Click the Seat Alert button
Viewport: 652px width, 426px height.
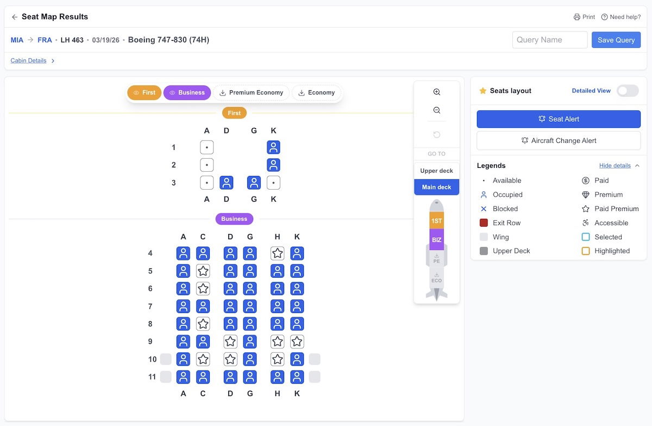coord(559,119)
